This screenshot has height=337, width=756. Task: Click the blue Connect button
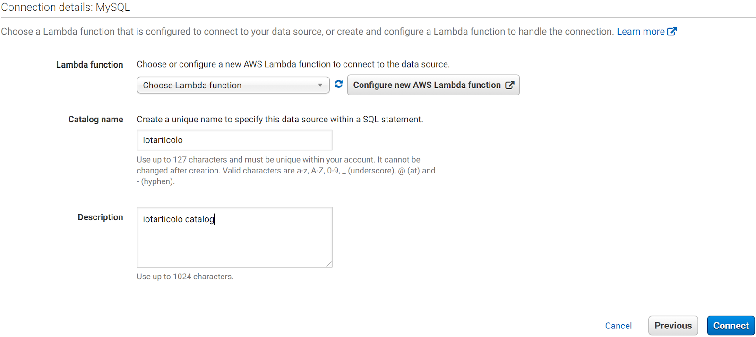(730, 326)
